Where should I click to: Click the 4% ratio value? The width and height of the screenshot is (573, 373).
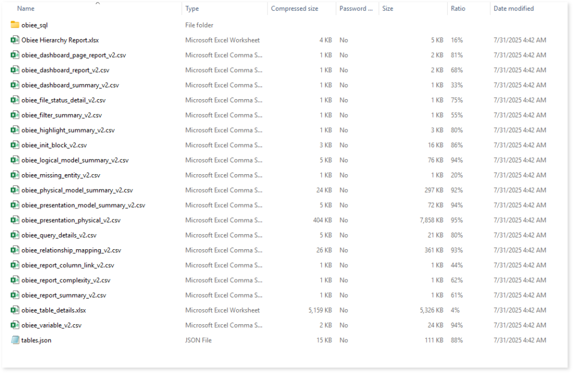[455, 310]
